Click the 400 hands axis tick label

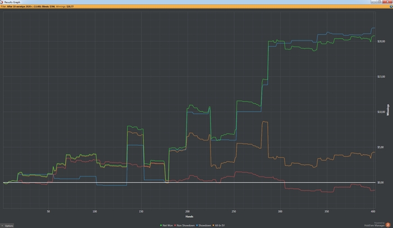pyautogui.click(x=373, y=212)
